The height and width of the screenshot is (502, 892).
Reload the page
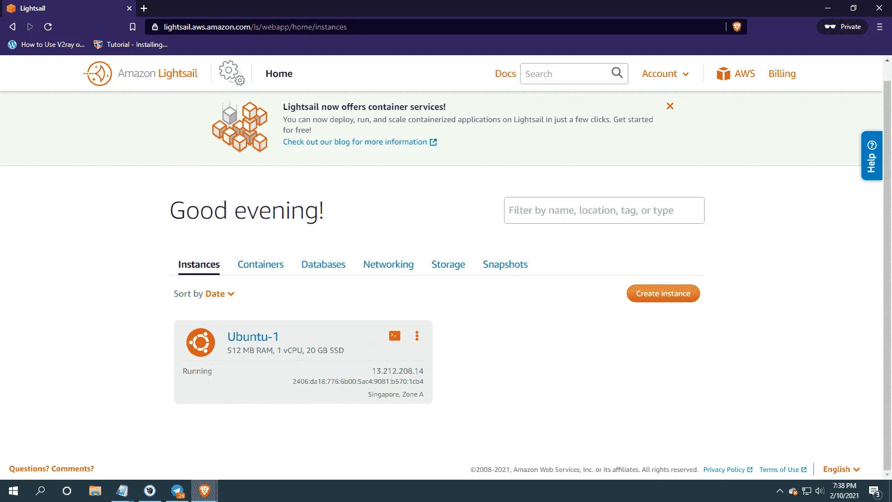48,27
